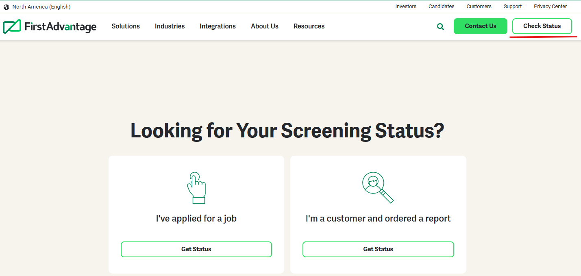Get Status for job applicants
The image size is (581, 276).
point(196,249)
